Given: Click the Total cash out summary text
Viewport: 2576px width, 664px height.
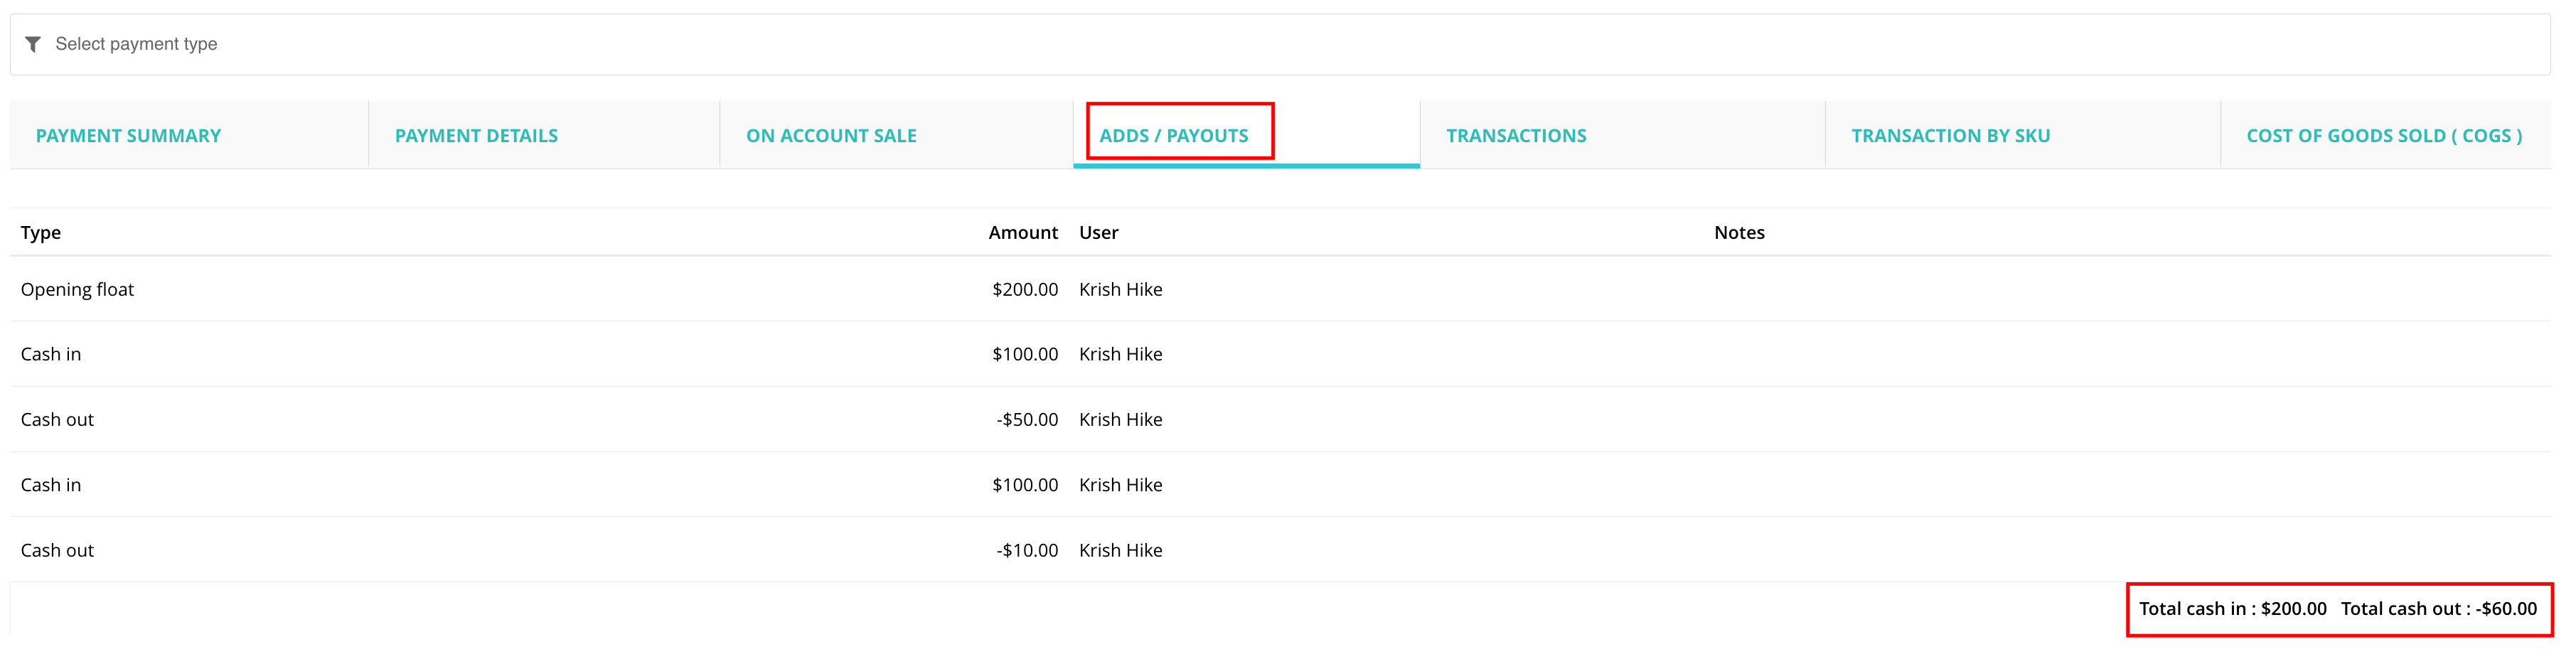Looking at the screenshot, I should point(2438,608).
